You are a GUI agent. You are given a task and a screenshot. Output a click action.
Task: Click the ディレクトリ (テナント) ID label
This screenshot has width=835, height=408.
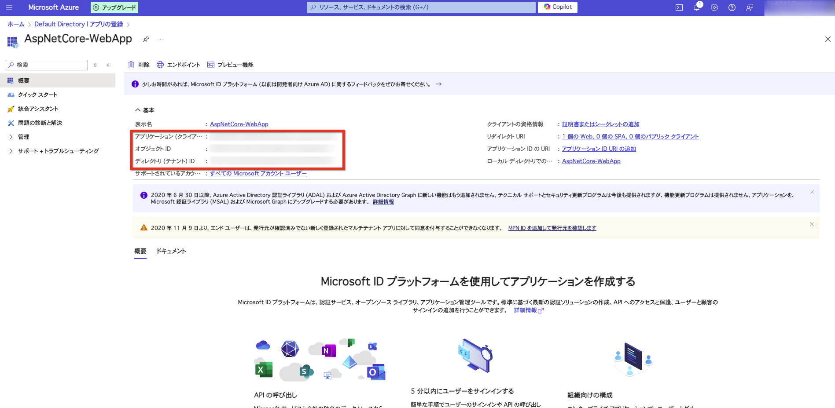tap(165, 161)
